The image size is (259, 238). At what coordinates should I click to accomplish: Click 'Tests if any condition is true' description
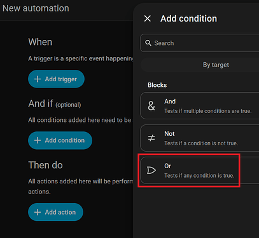pos(199,176)
